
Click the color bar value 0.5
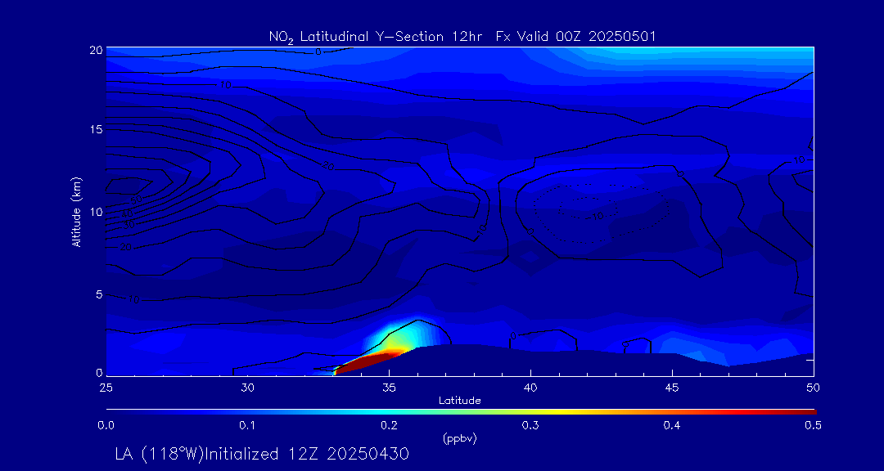[814, 427]
